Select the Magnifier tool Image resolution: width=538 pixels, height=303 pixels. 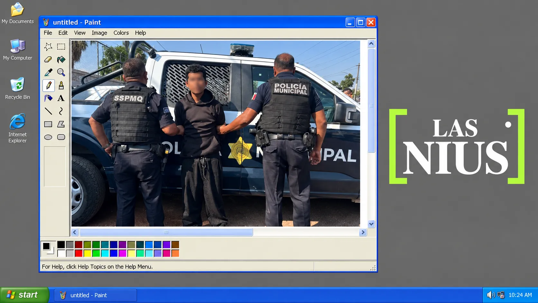click(x=61, y=72)
